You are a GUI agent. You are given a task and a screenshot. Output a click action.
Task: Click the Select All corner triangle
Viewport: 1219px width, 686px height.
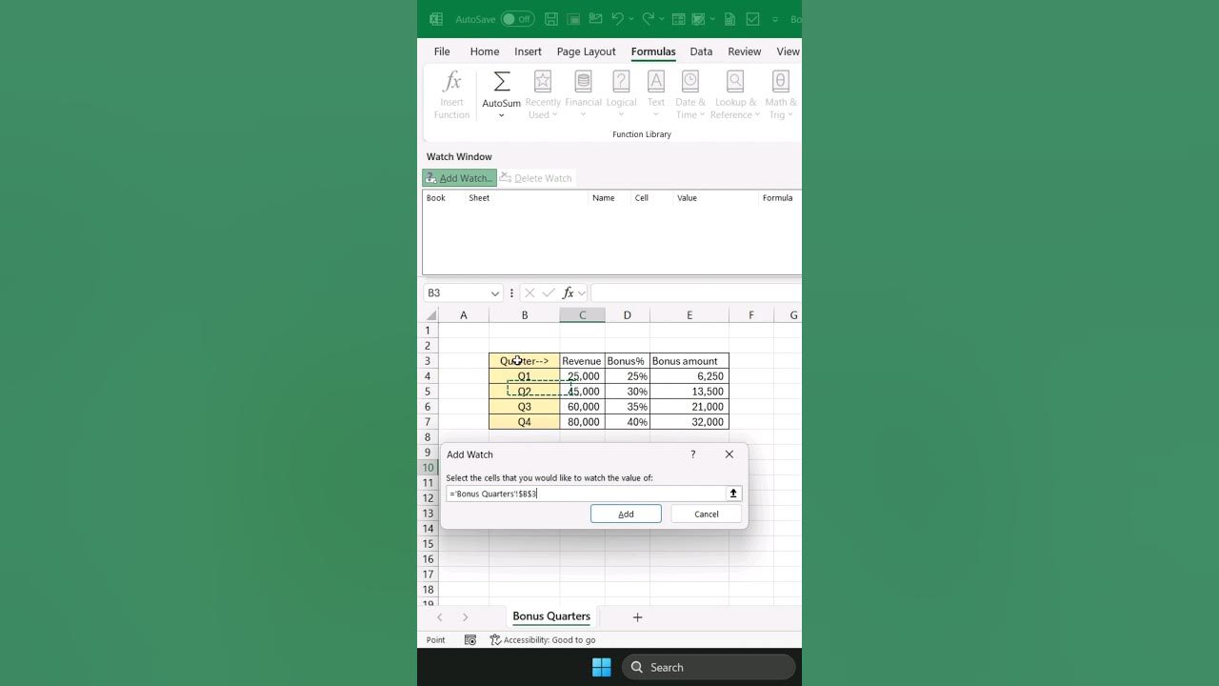pyautogui.click(x=431, y=315)
